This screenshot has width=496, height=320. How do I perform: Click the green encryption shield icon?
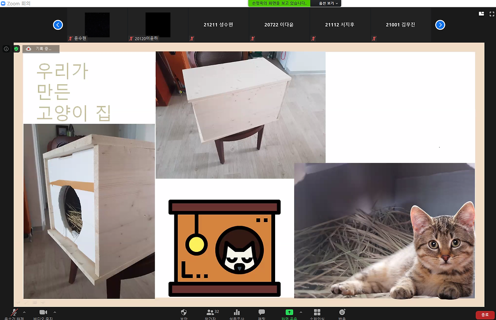[16, 49]
